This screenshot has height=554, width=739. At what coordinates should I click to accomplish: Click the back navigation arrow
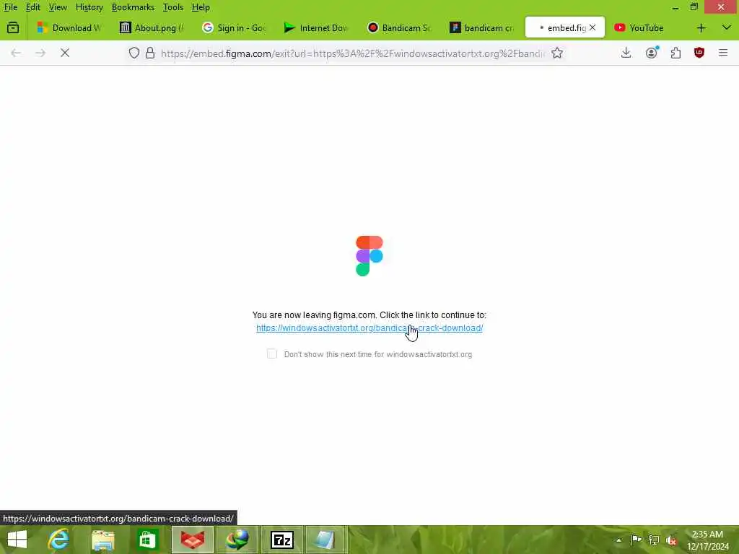[x=16, y=53]
